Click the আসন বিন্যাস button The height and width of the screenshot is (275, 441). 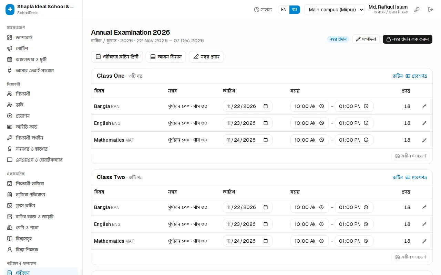(166, 57)
